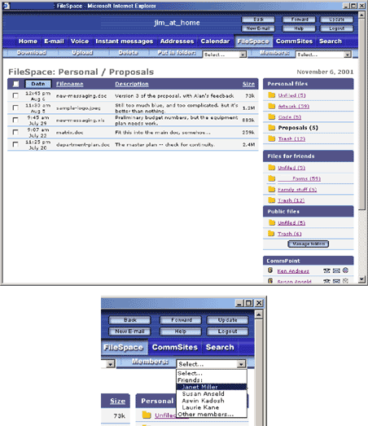
Task: Sort the list by the Date column header
Action: (38, 84)
